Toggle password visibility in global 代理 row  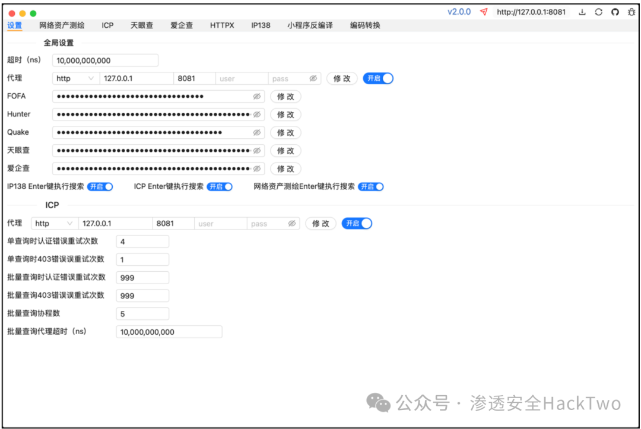(x=313, y=78)
